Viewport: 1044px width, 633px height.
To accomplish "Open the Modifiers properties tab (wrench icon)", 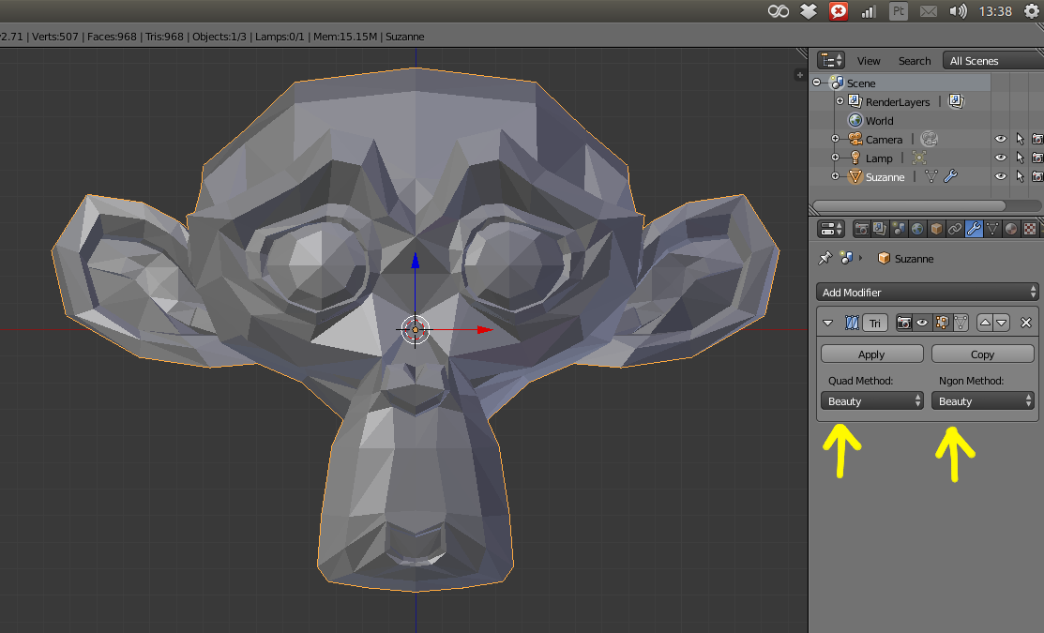I will tap(973, 229).
